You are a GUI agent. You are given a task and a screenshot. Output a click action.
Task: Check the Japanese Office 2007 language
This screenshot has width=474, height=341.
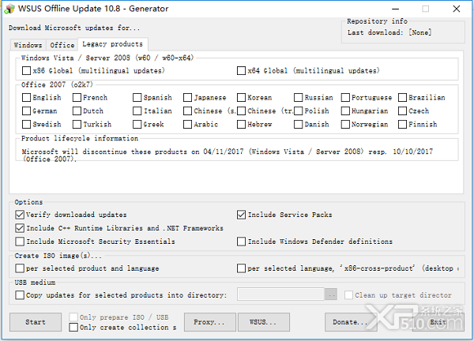187,98
